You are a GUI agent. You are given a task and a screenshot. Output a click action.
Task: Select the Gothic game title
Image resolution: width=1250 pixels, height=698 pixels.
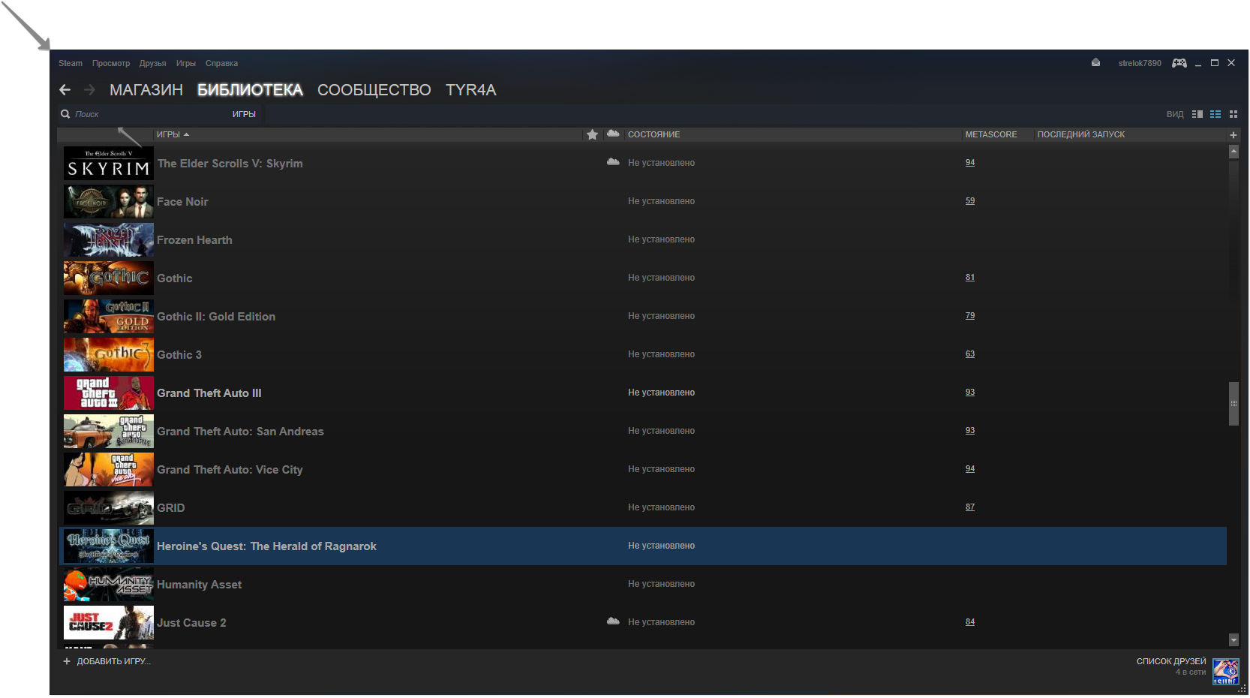tap(175, 278)
